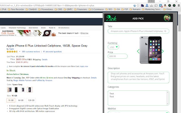Select the Space Gray color swatch
The image size is (181, 113).
30,90
